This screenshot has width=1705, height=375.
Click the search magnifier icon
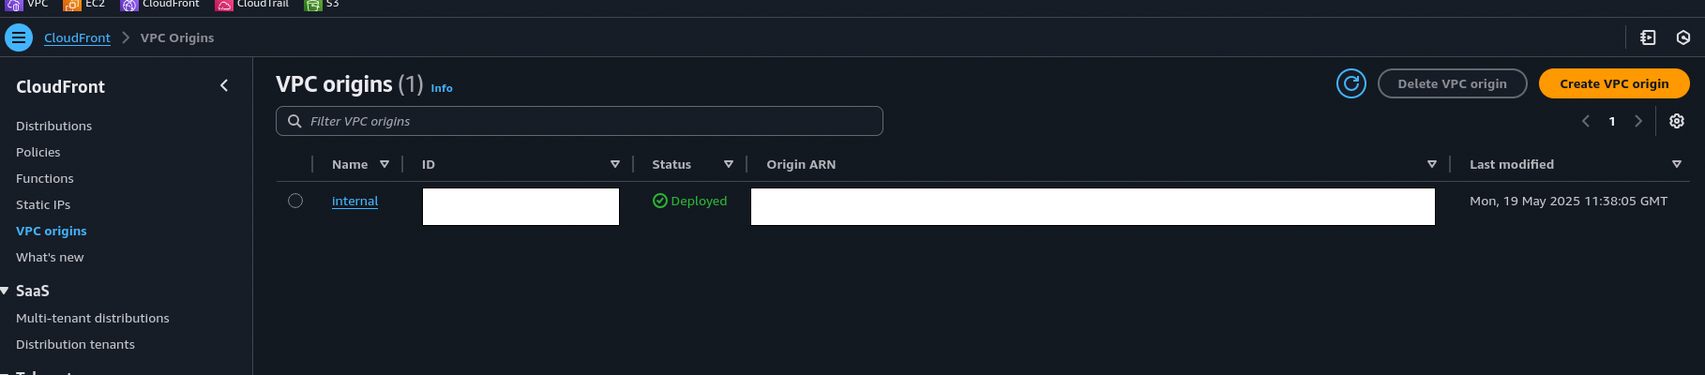click(x=294, y=121)
